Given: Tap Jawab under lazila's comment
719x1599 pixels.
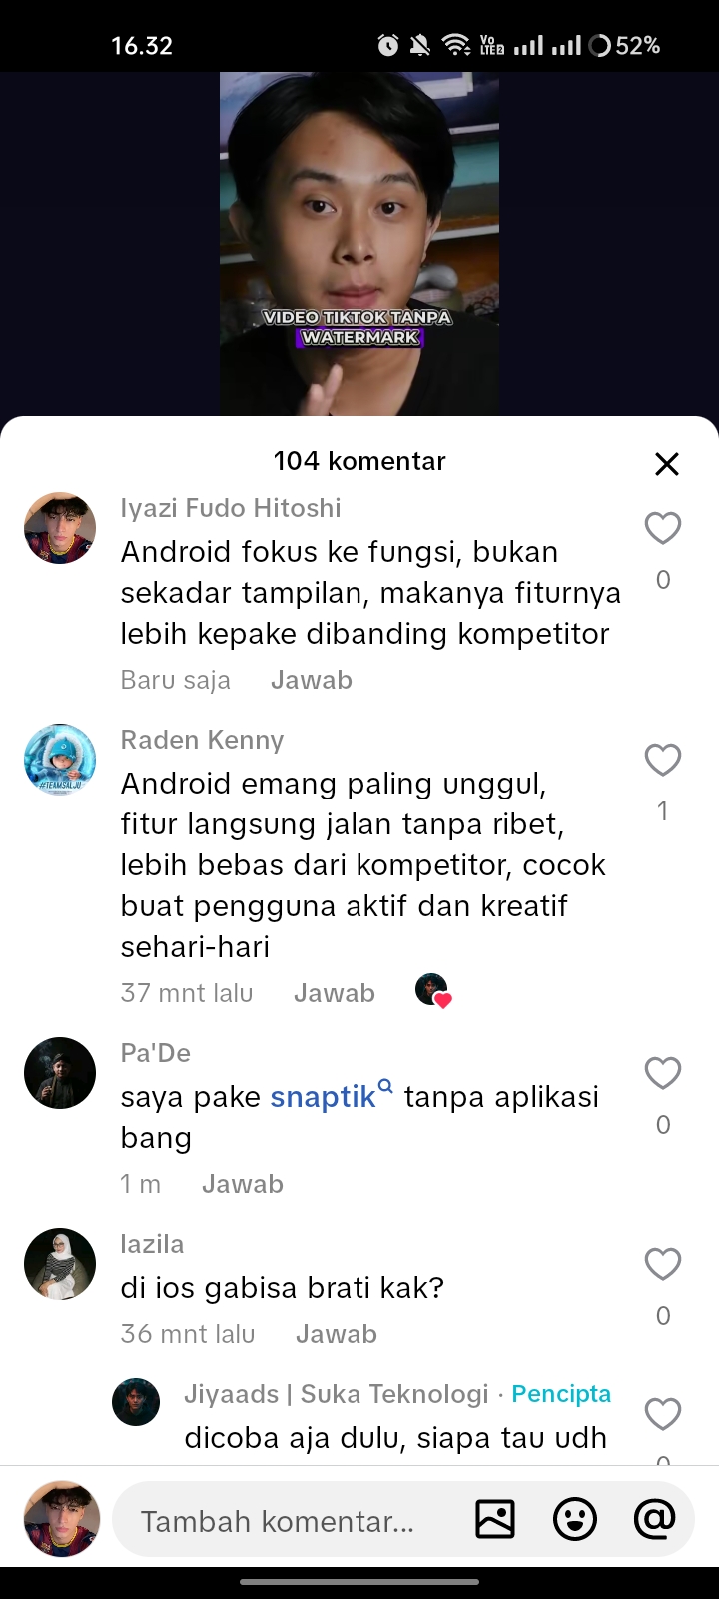Looking at the screenshot, I should tap(337, 1334).
